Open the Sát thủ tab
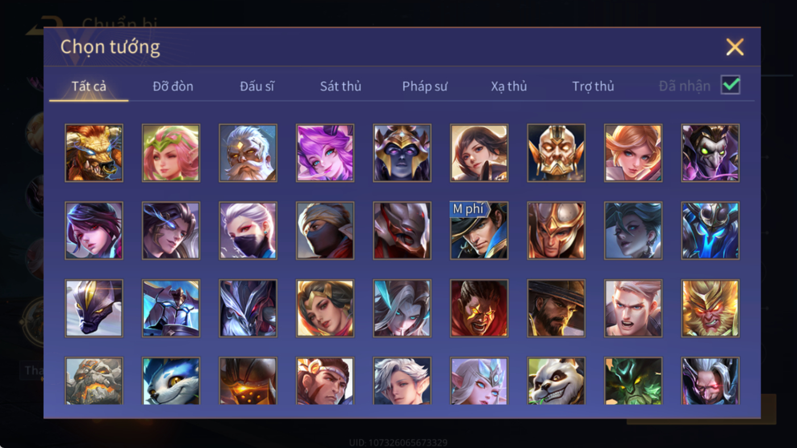797x448 pixels. coord(340,86)
